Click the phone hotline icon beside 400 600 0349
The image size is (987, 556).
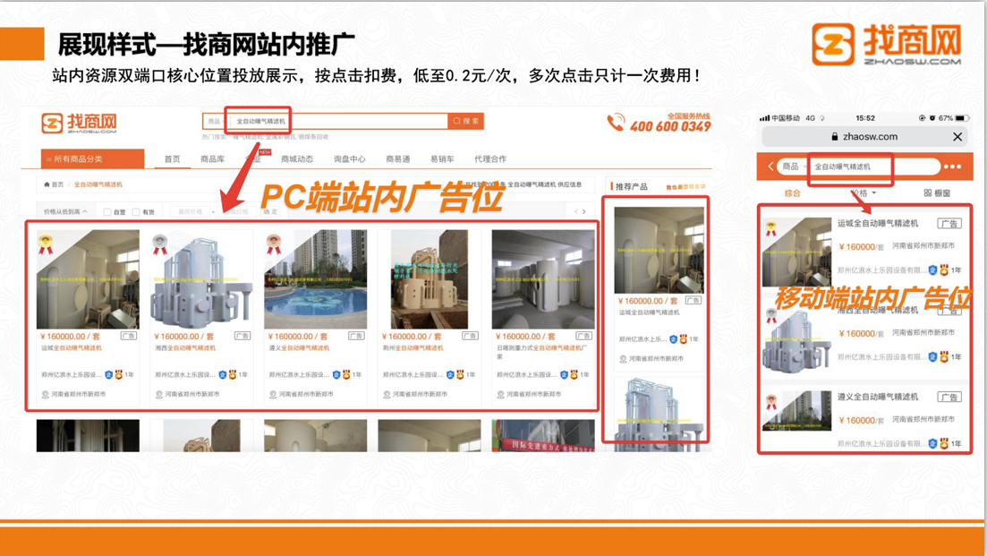pyautogui.click(x=616, y=122)
